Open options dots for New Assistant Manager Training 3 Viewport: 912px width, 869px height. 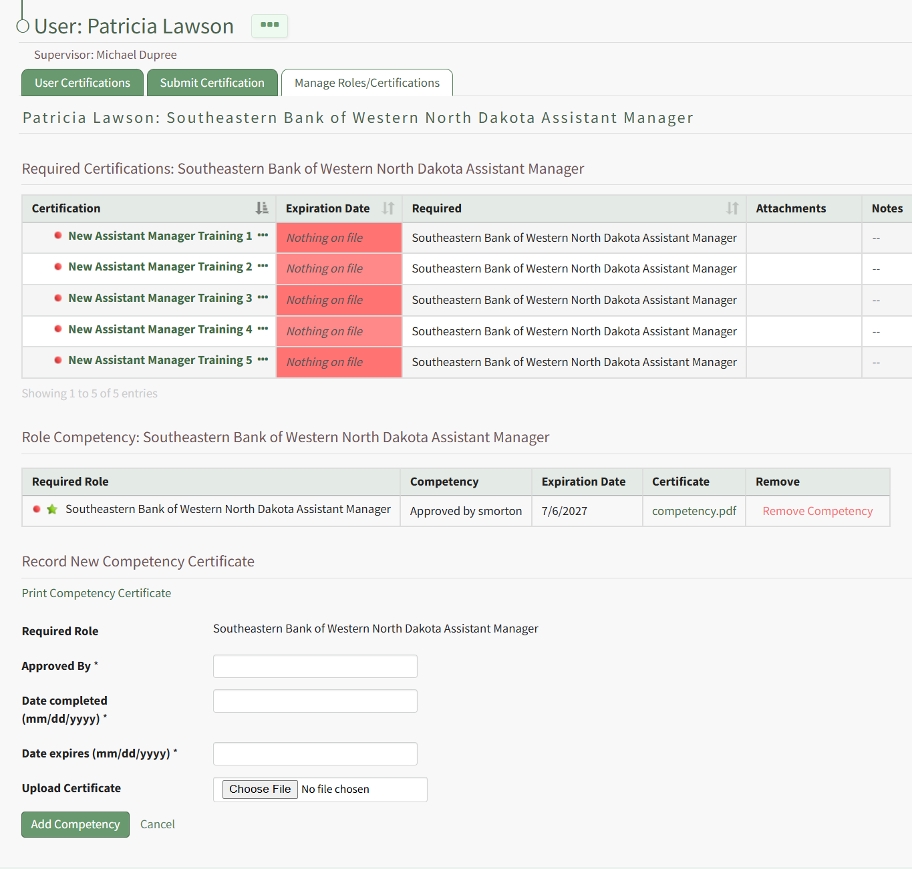[263, 297]
